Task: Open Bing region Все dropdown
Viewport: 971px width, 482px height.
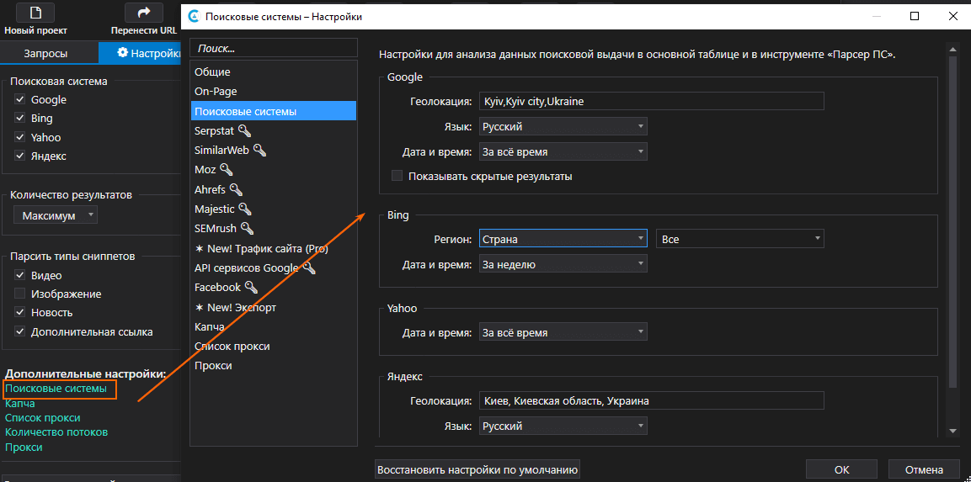Action: [740, 239]
